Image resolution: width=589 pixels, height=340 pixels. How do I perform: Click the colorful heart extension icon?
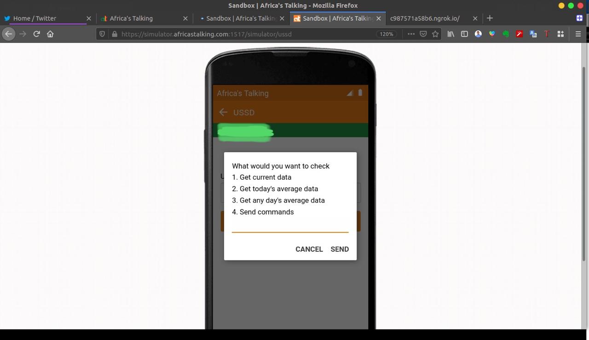[x=492, y=34]
